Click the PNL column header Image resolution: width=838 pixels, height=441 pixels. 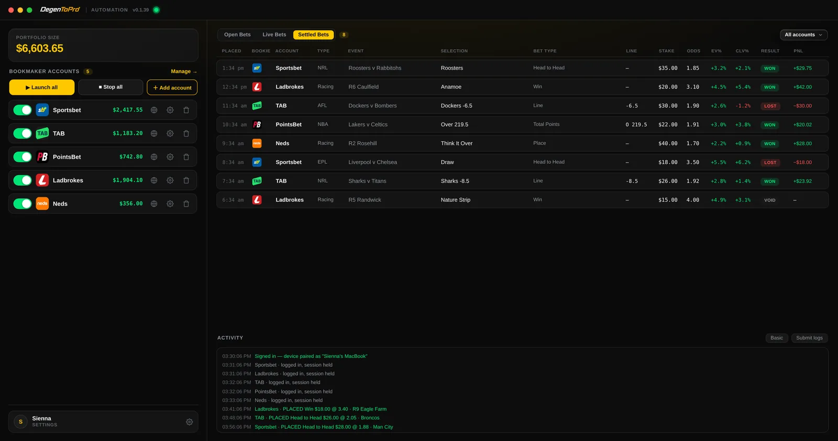pyautogui.click(x=798, y=51)
